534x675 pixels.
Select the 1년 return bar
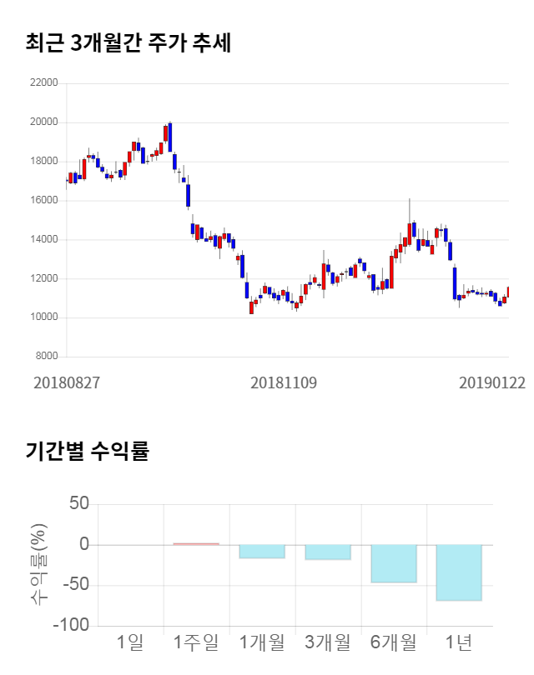click(x=459, y=572)
